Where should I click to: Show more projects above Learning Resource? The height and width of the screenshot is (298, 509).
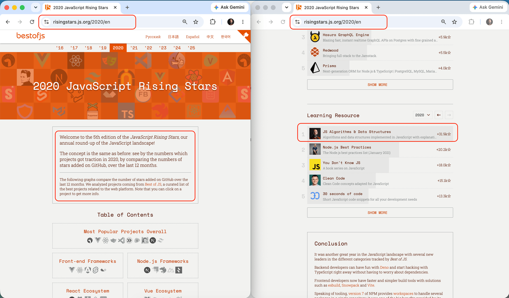pyautogui.click(x=380, y=85)
